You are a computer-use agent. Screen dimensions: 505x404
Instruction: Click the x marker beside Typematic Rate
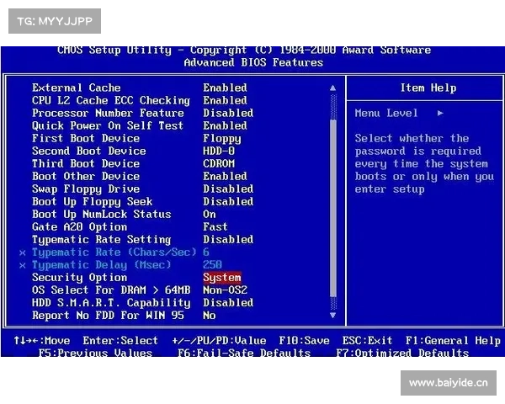[23, 252]
